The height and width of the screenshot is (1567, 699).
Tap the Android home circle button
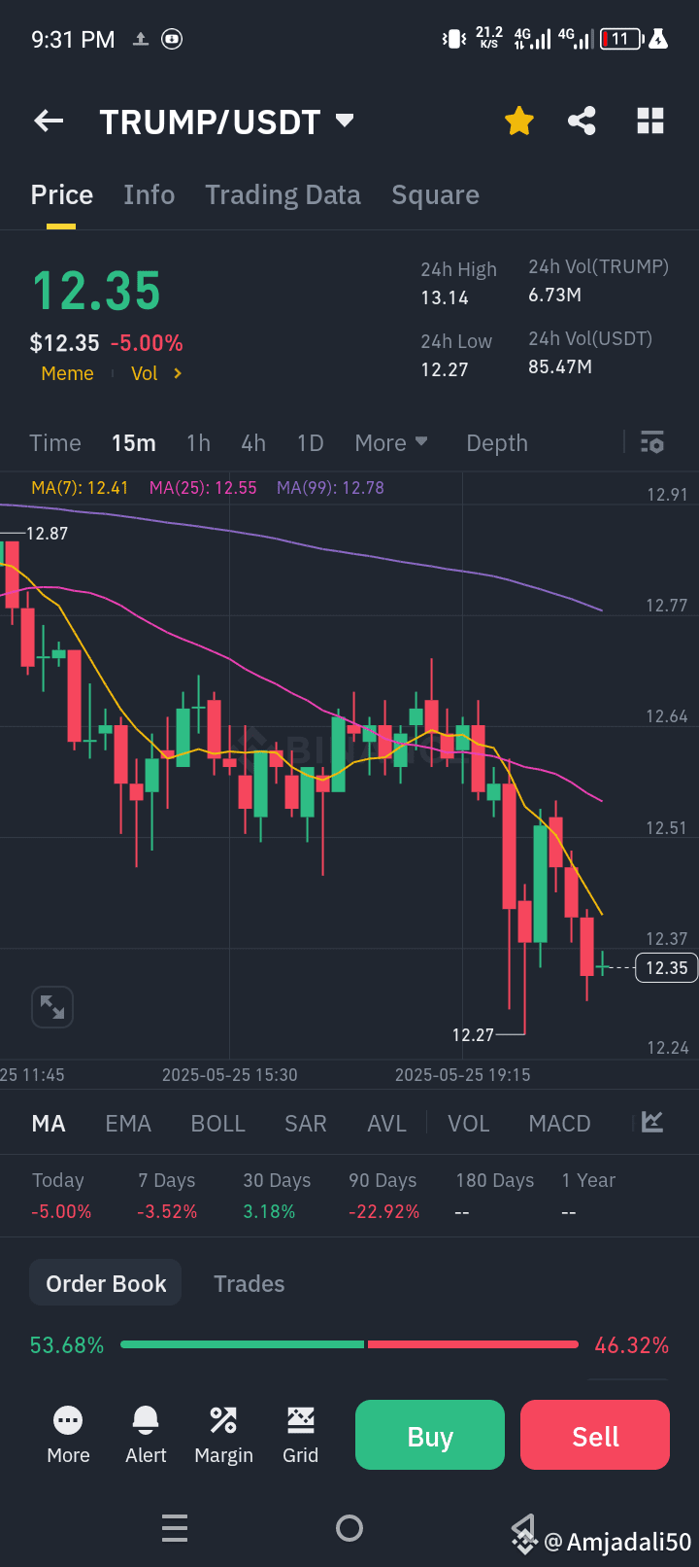click(x=349, y=1528)
